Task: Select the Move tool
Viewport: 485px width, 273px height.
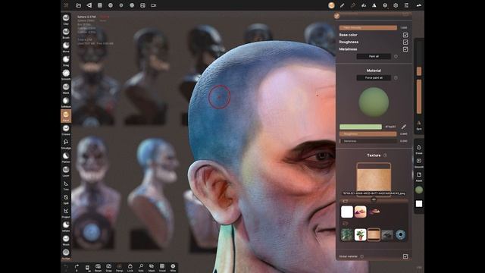Action: (x=66, y=47)
